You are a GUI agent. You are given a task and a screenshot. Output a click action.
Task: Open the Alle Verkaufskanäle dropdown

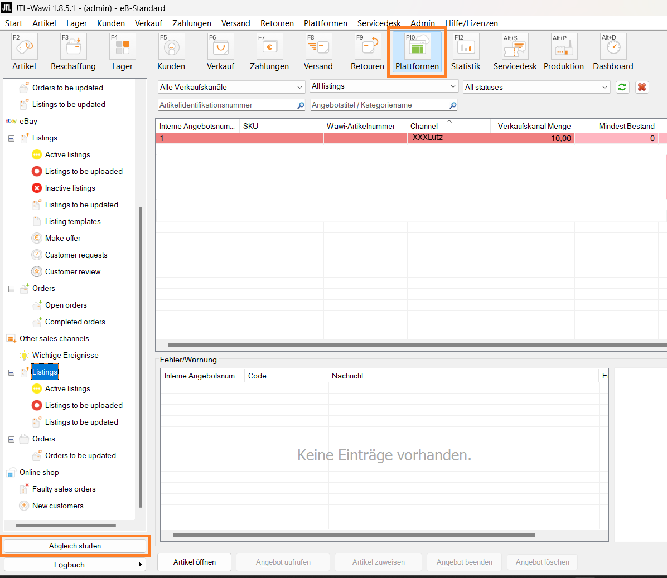[x=231, y=87]
